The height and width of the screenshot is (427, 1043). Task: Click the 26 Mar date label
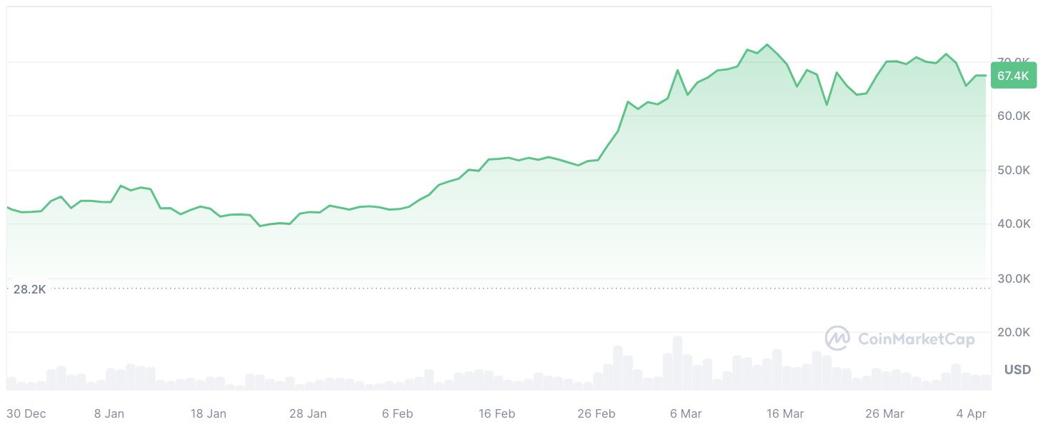(884, 413)
